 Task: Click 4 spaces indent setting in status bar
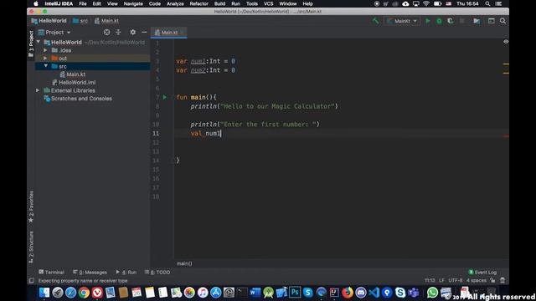(x=477, y=280)
